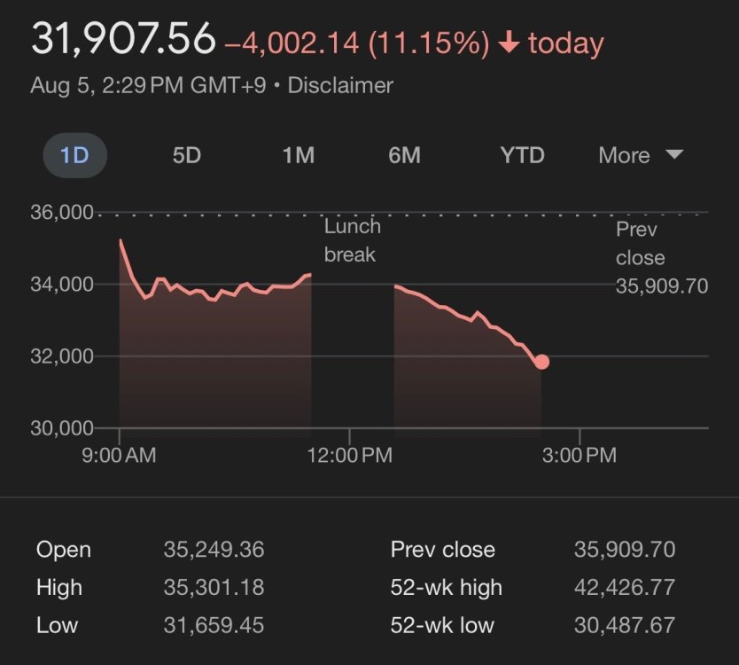Open the Disclaimer link
The height and width of the screenshot is (665, 739).
click(x=340, y=86)
